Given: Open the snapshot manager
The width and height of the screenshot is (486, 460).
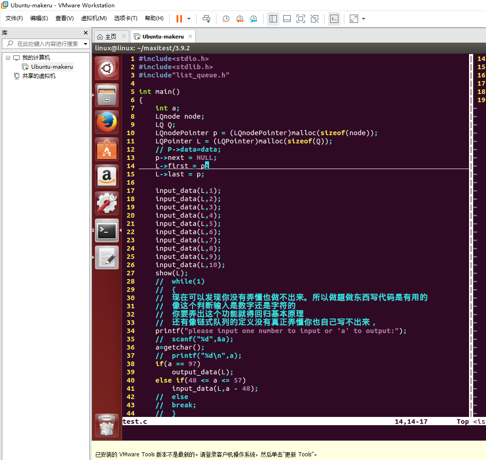Looking at the screenshot, I should pos(254,19).
